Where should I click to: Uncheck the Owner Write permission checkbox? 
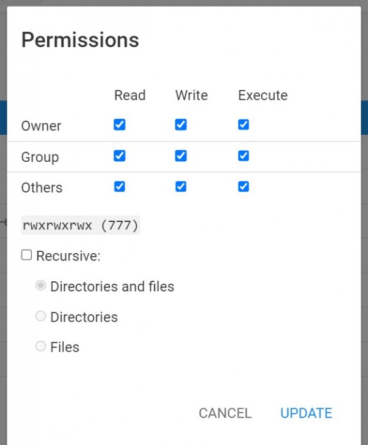tap(180, 125)
